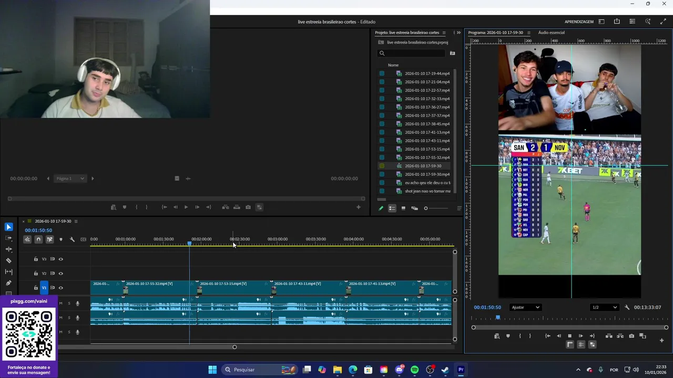Screen dimensions: 673x378
Task: Click Mark Out in Program monitor
Action: (x=530, y=336)
